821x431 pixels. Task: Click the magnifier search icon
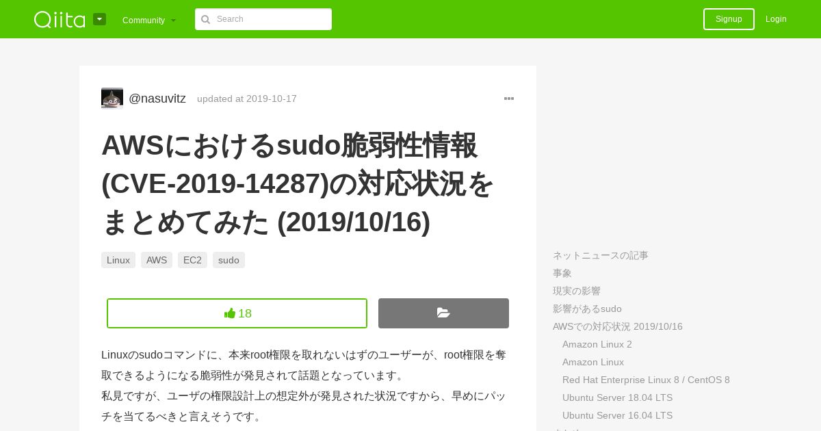point(205,19)
